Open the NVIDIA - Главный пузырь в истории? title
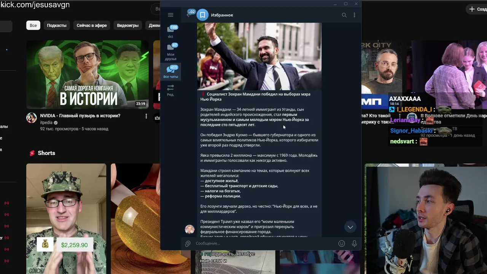 pos(80,116)
